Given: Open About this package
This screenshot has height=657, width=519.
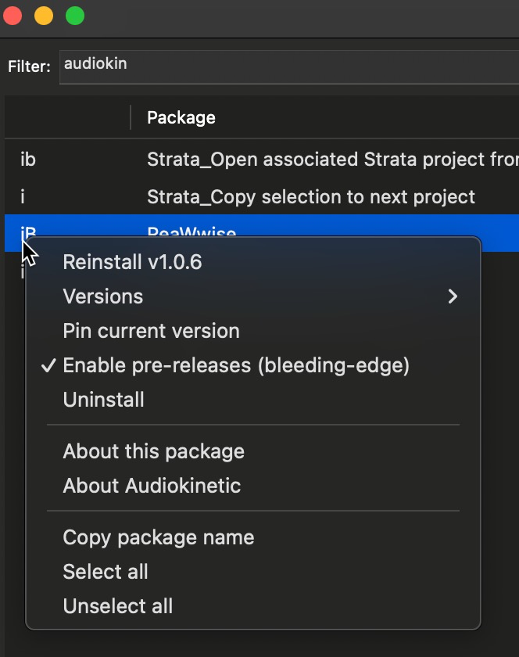Looking at the screenshot, I should [153, 451].
